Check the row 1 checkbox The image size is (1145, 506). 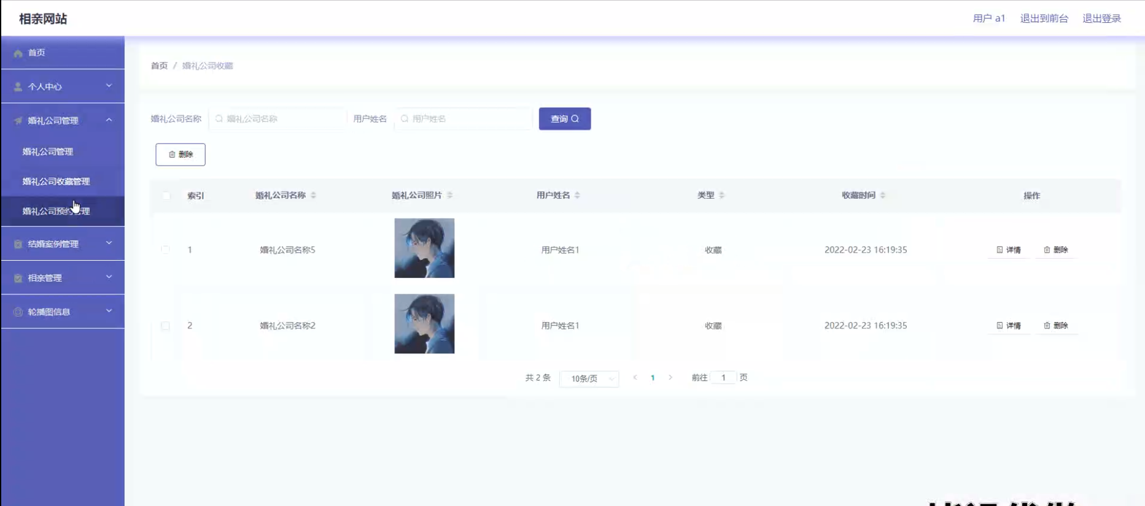point(165,250)
